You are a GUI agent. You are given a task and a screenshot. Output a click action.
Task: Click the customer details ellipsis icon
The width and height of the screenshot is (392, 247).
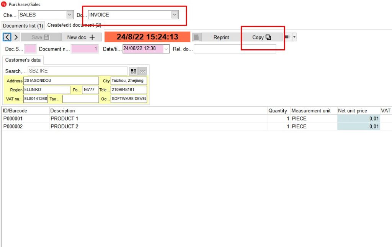point(142,71)
